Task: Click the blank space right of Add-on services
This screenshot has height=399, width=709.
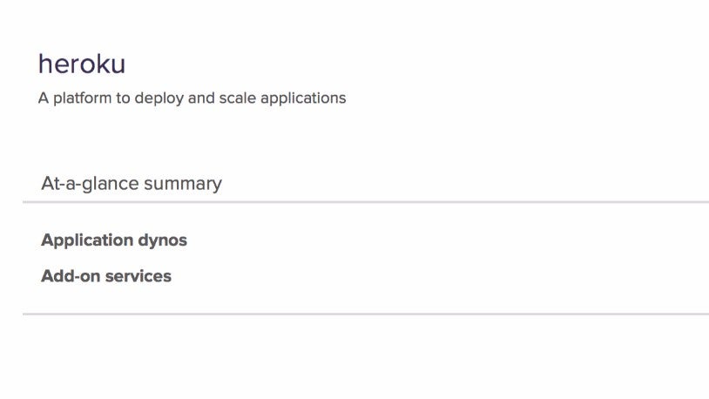Action: tap(436, 276)
